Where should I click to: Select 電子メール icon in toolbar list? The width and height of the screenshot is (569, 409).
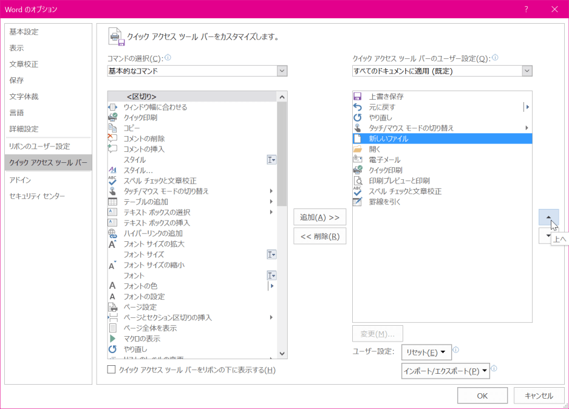[x=358, y=159]
